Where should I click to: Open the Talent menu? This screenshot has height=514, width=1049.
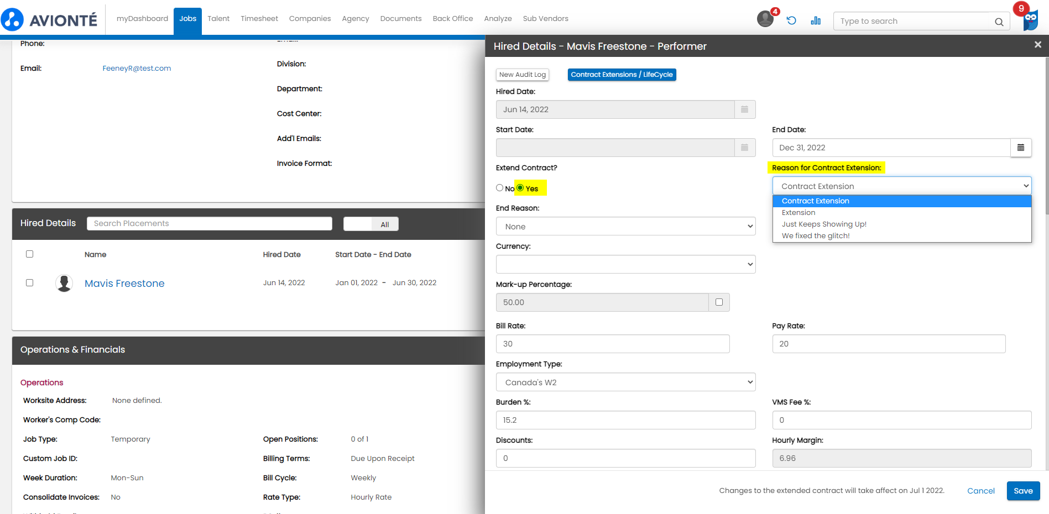click(218, 19)
